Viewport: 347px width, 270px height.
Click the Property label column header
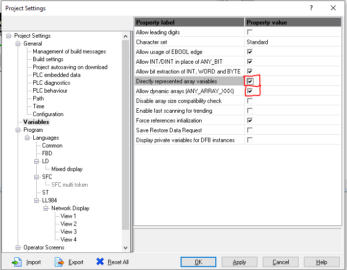pyautogui.click(x=189, y=23)
